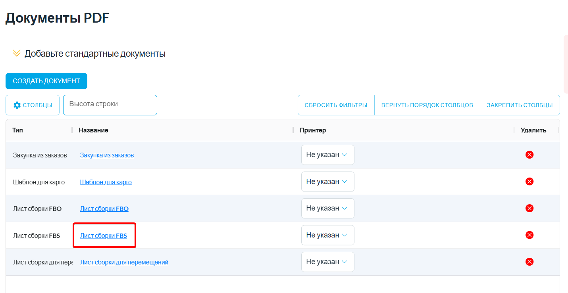This screenshot has height=293, width=568.
Task: Delete Лист сборки для перемещений document
Action: point(529,262)
